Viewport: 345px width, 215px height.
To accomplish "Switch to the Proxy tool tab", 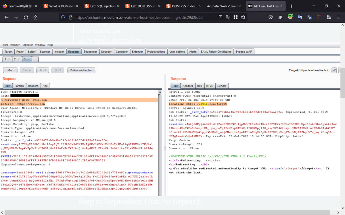I will (20, 52).
